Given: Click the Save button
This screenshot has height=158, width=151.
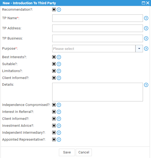Looking at the screenshot, I should tap(67, 152).
